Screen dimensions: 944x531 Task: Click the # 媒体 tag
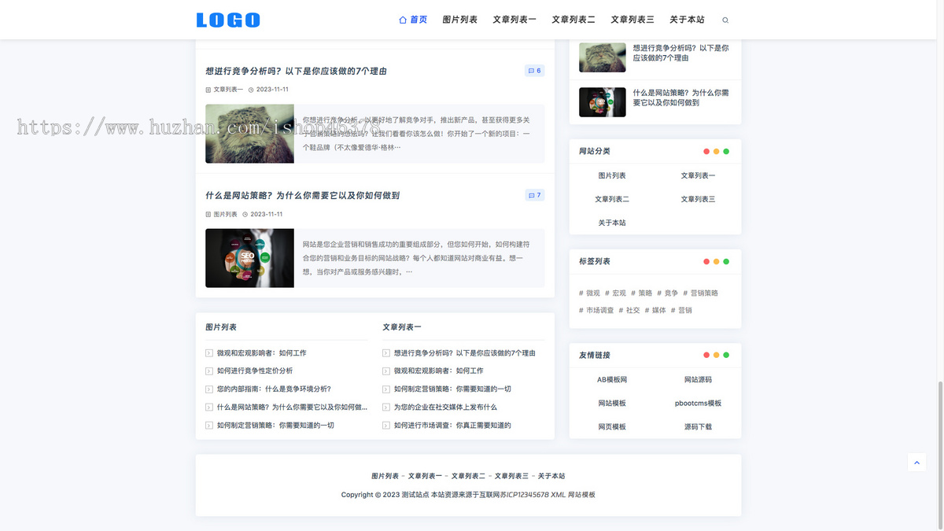tap(655, 311)
